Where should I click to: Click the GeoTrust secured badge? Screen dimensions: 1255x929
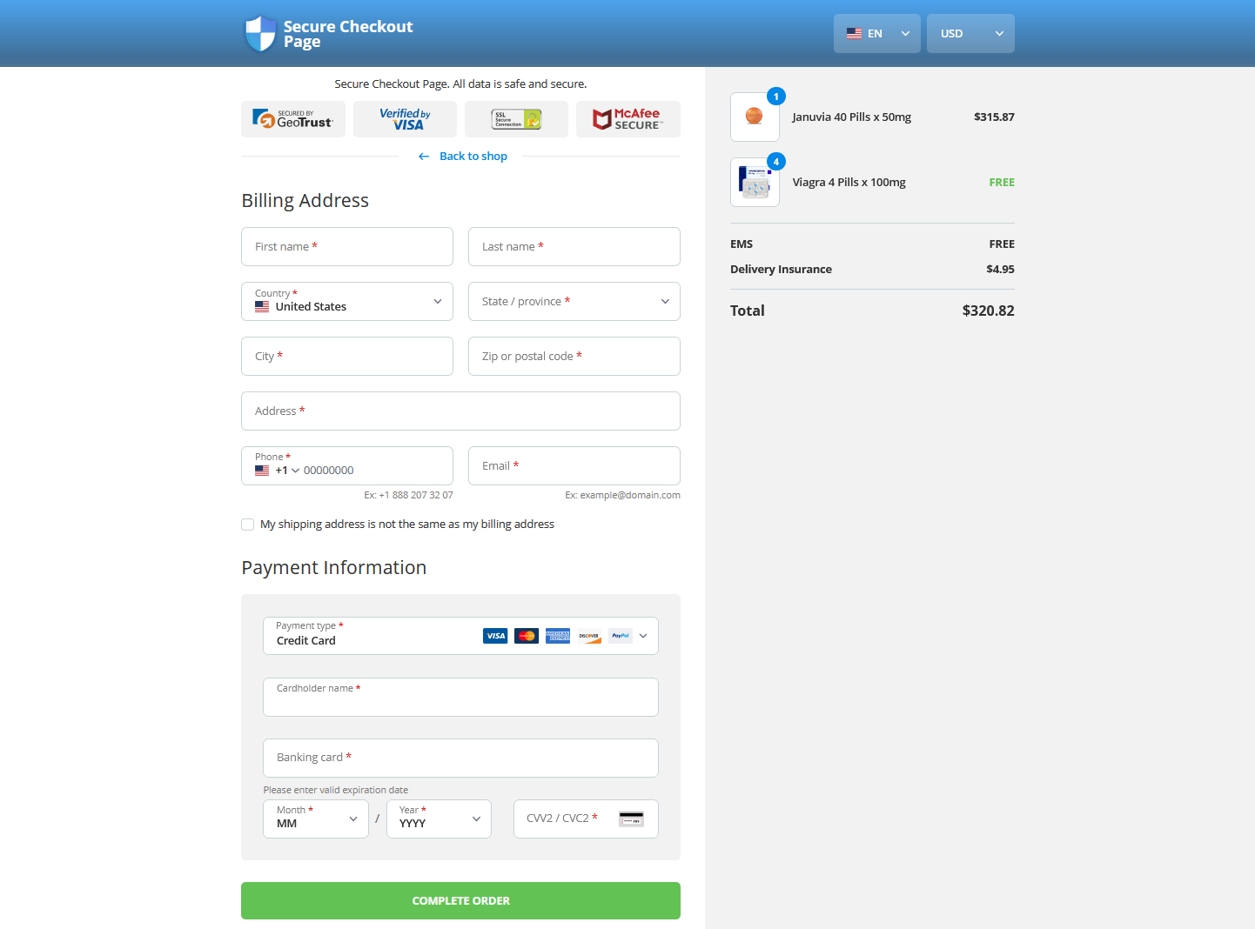coord(293,119)
